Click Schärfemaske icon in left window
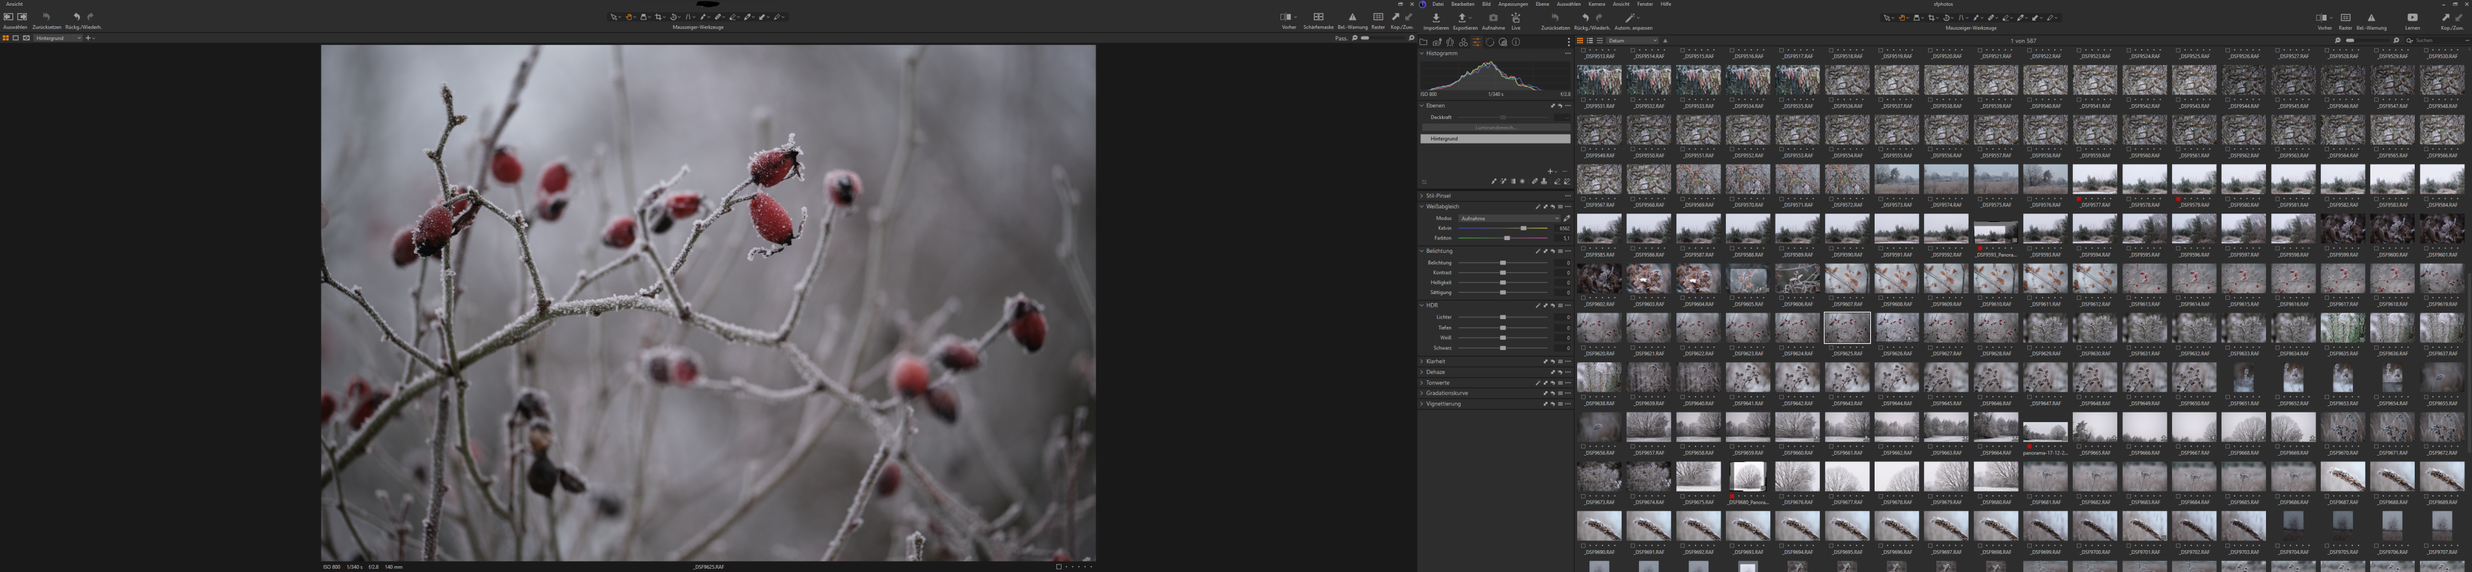2472x572 pixels. coord(1318,17)
